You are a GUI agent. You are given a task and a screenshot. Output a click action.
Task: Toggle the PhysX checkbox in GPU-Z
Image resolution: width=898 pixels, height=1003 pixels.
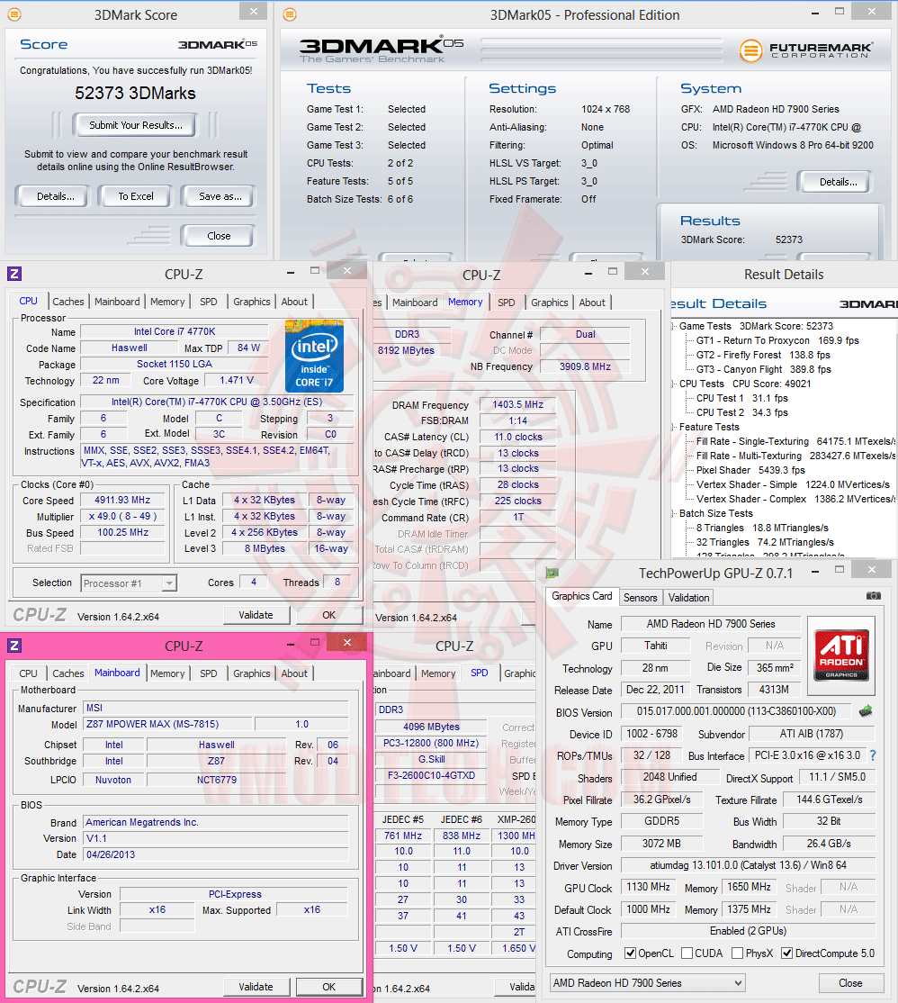pyautogui.click(x=738, y=953)
